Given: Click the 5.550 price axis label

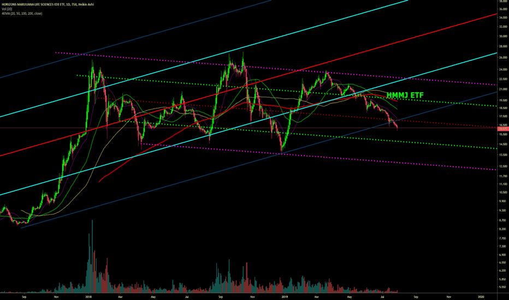Looking at the screenshot, I should click(x=503, y=287).
